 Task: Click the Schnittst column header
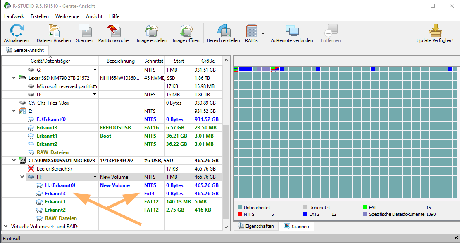(154, 61)
